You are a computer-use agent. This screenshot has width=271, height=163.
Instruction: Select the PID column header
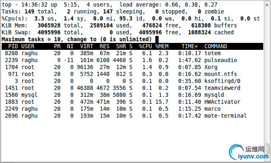tap(13, 46)
